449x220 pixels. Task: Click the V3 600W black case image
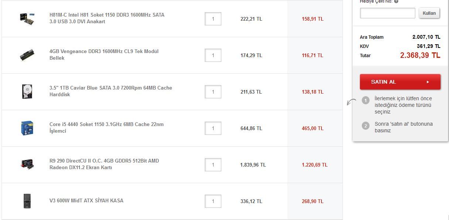(27, 201)
